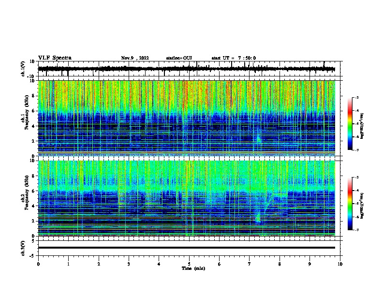Click the "0" tick on the Time axis
This screenshot has height=296, width=383.
click(x=38, y=264)
